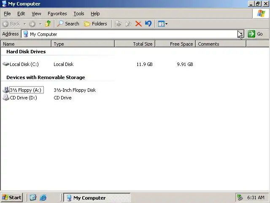The height and width of the screenshot is (203, 270).
Task: Select the Local Disk (C:) drive icon
Action: 6,64
